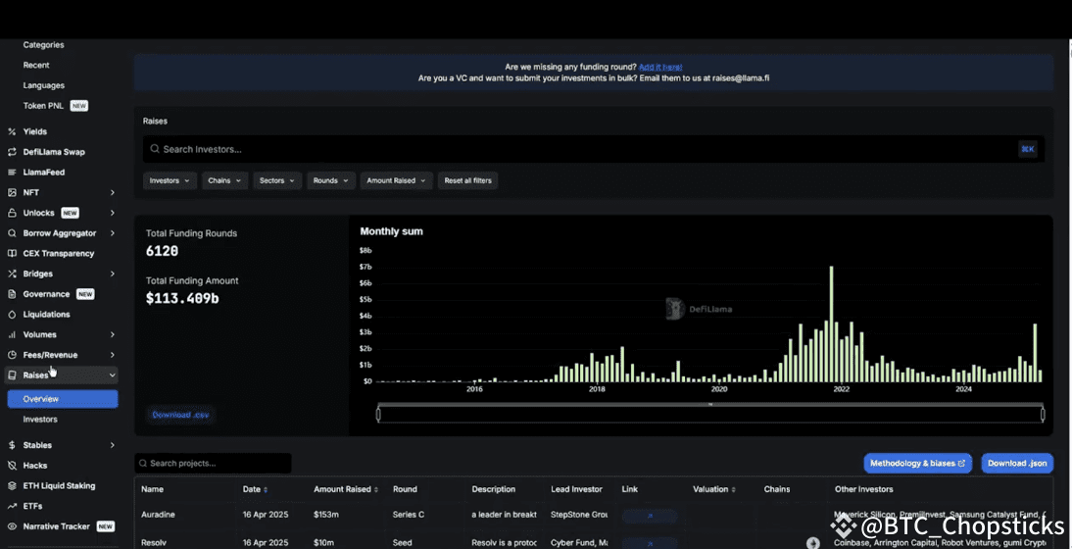
Task: Select Investors in the Raises submenu
Action: click(40, 420)
